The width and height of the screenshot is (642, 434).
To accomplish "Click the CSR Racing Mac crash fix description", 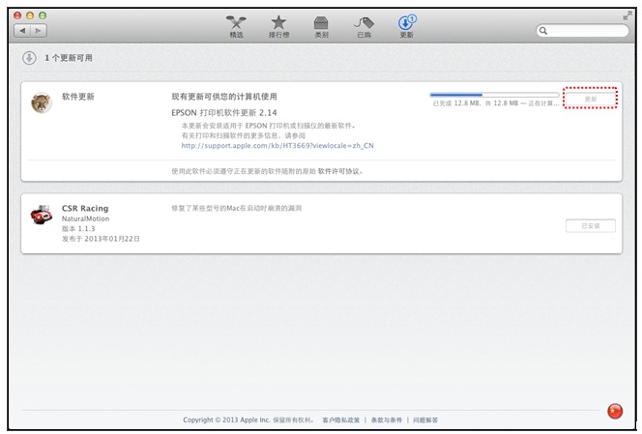I will (x=236, y=209).
